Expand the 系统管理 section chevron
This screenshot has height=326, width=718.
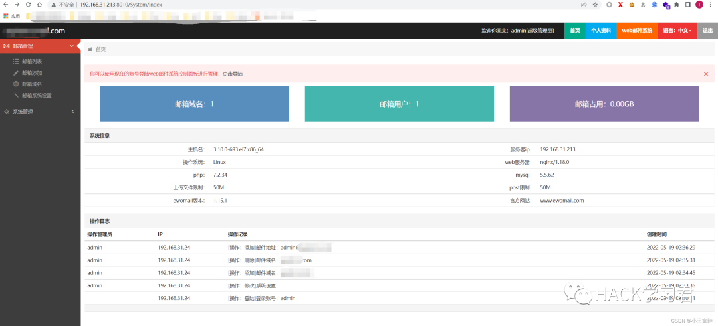click(73, 112)
